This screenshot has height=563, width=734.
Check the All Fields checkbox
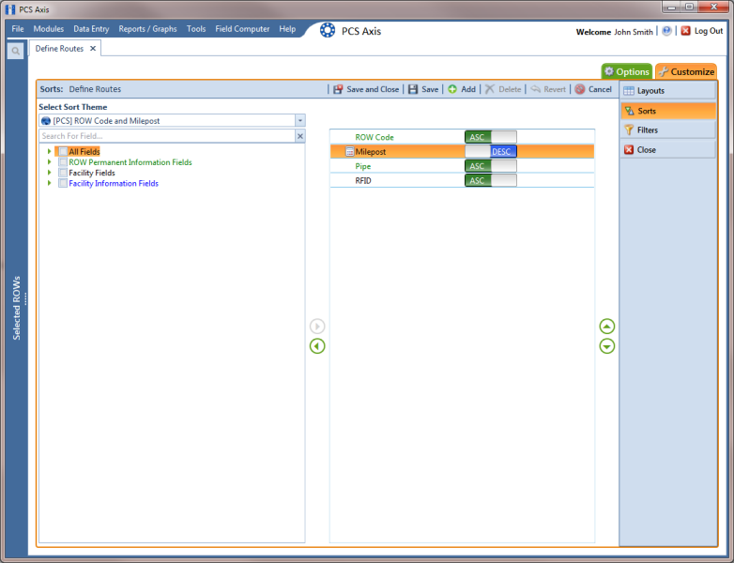[x=63, y=152]
